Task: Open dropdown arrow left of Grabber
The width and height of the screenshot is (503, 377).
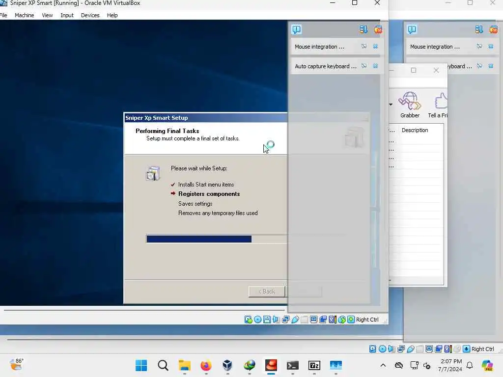Action: tap(391, 104)
